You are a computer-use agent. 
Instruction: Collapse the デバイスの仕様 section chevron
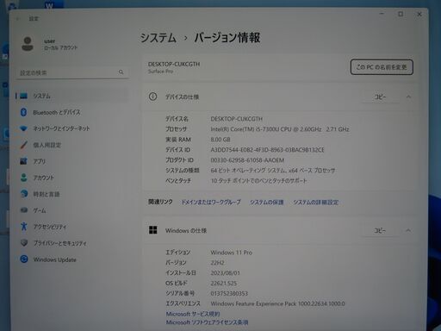408,97
